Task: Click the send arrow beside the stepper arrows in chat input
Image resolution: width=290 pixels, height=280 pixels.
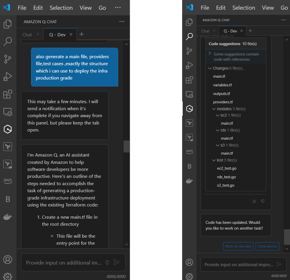Action: pos(117,262)
